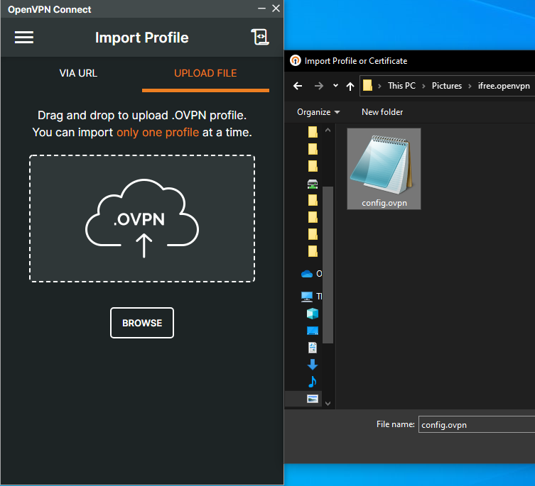Click Pictures in the address breadcrumb
The height and width of the screenshot is (486, 535).
pos(446,86)
